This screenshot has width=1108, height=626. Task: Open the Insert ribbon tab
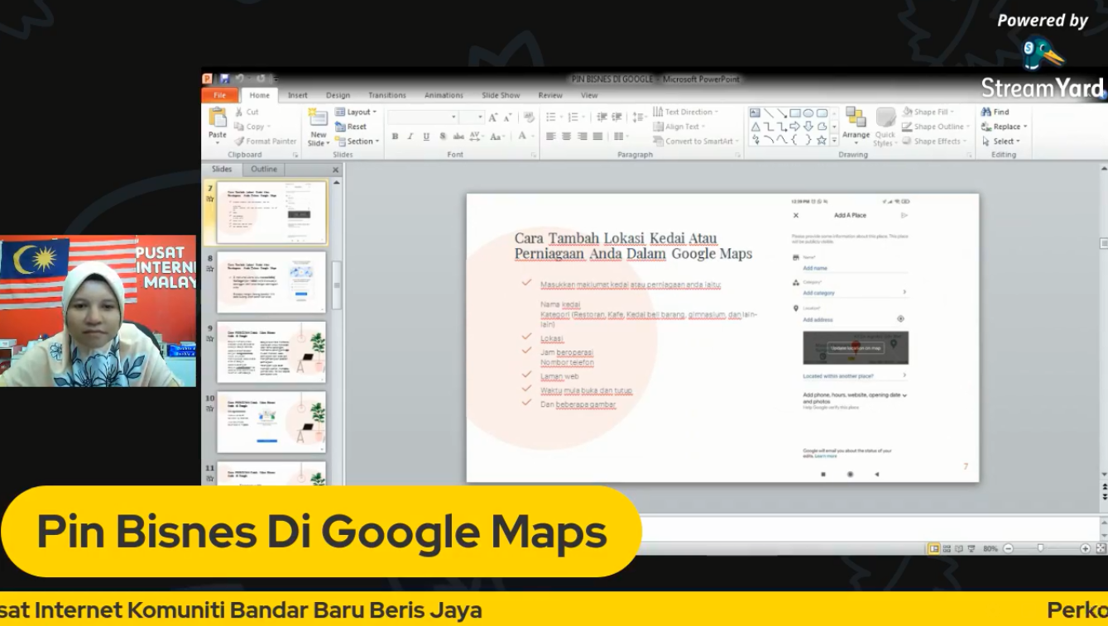(297, 95)
